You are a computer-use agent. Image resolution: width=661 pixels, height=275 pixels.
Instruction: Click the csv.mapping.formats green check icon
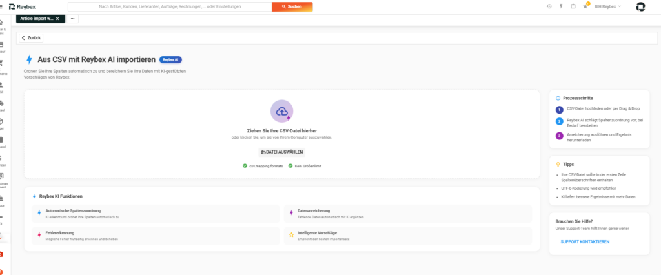[245, 166]
